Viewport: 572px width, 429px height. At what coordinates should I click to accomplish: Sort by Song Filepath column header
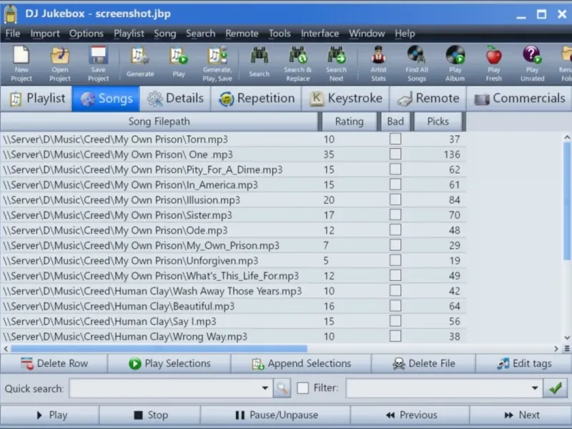click(159, 122)
